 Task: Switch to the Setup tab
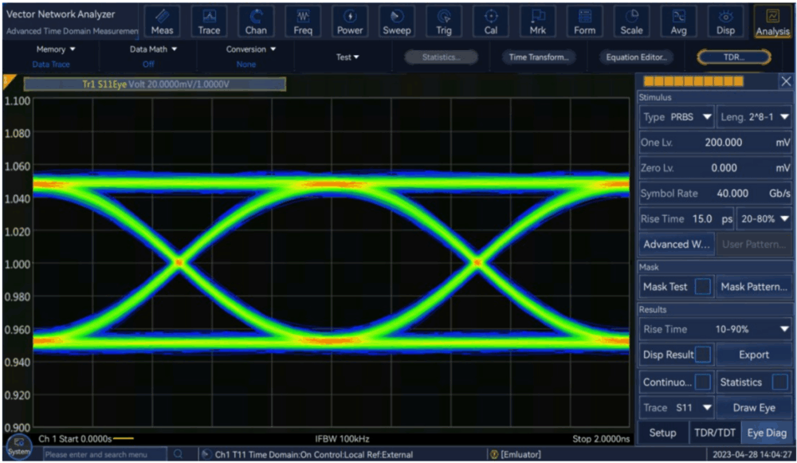click(x=662, y=433)
